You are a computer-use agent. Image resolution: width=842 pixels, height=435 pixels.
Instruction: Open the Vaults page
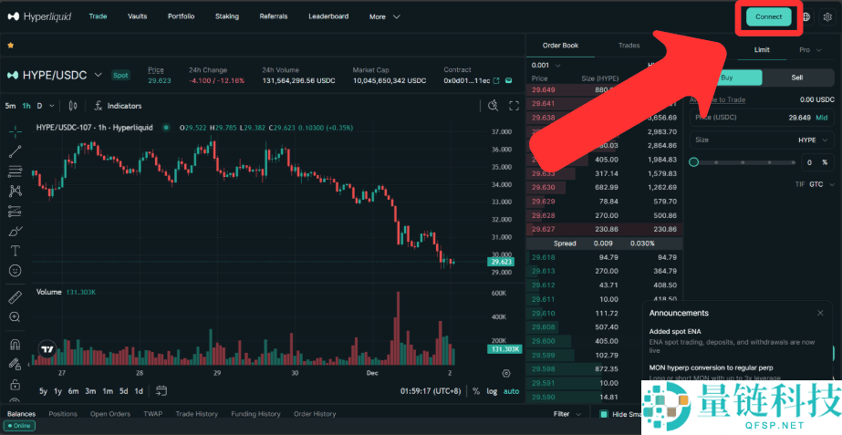coord(138,16)
